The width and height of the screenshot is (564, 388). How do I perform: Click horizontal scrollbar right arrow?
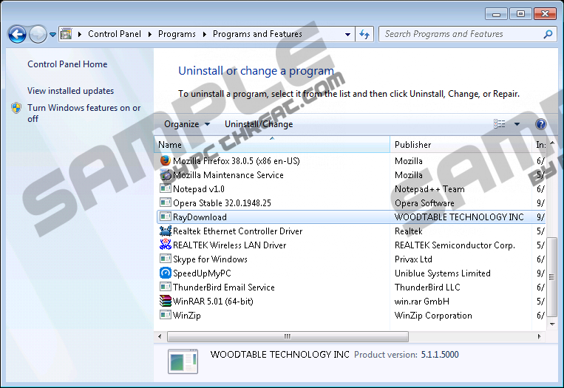tap(539, 336)
